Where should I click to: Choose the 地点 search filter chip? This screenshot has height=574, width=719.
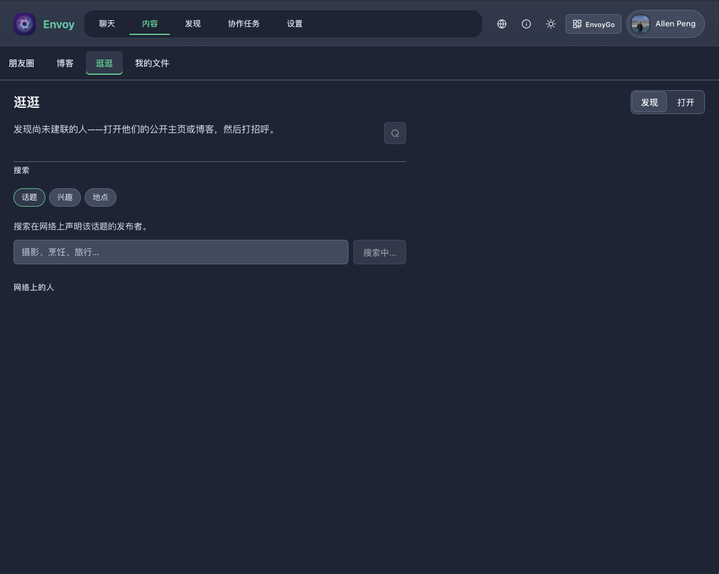101,197
